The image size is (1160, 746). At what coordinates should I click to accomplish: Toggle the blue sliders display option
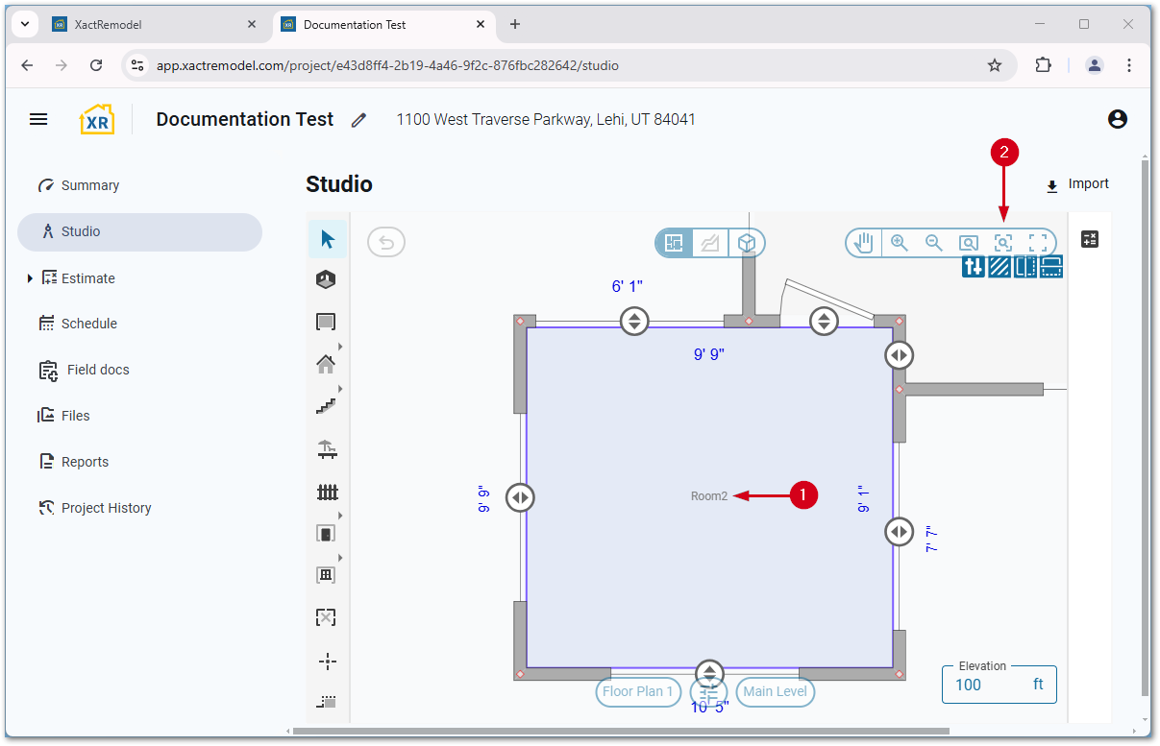(974, 267)
